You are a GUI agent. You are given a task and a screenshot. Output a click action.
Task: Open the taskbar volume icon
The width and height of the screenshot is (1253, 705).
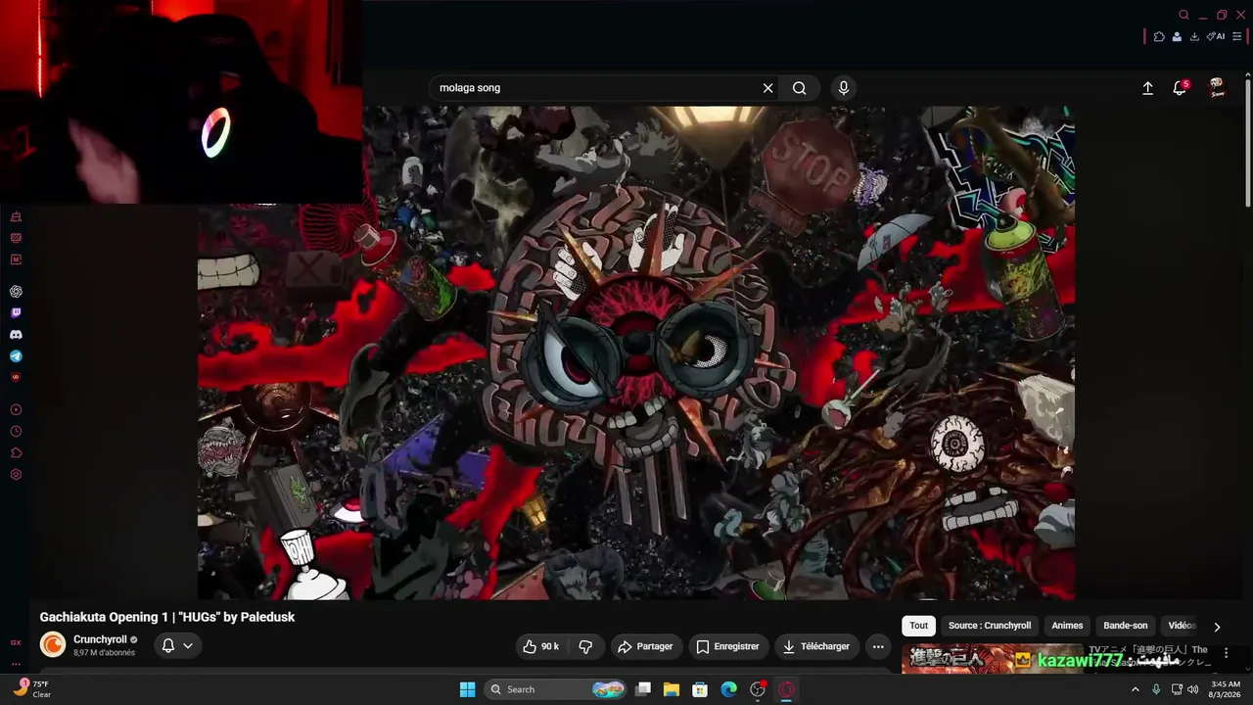[1192, 689]
